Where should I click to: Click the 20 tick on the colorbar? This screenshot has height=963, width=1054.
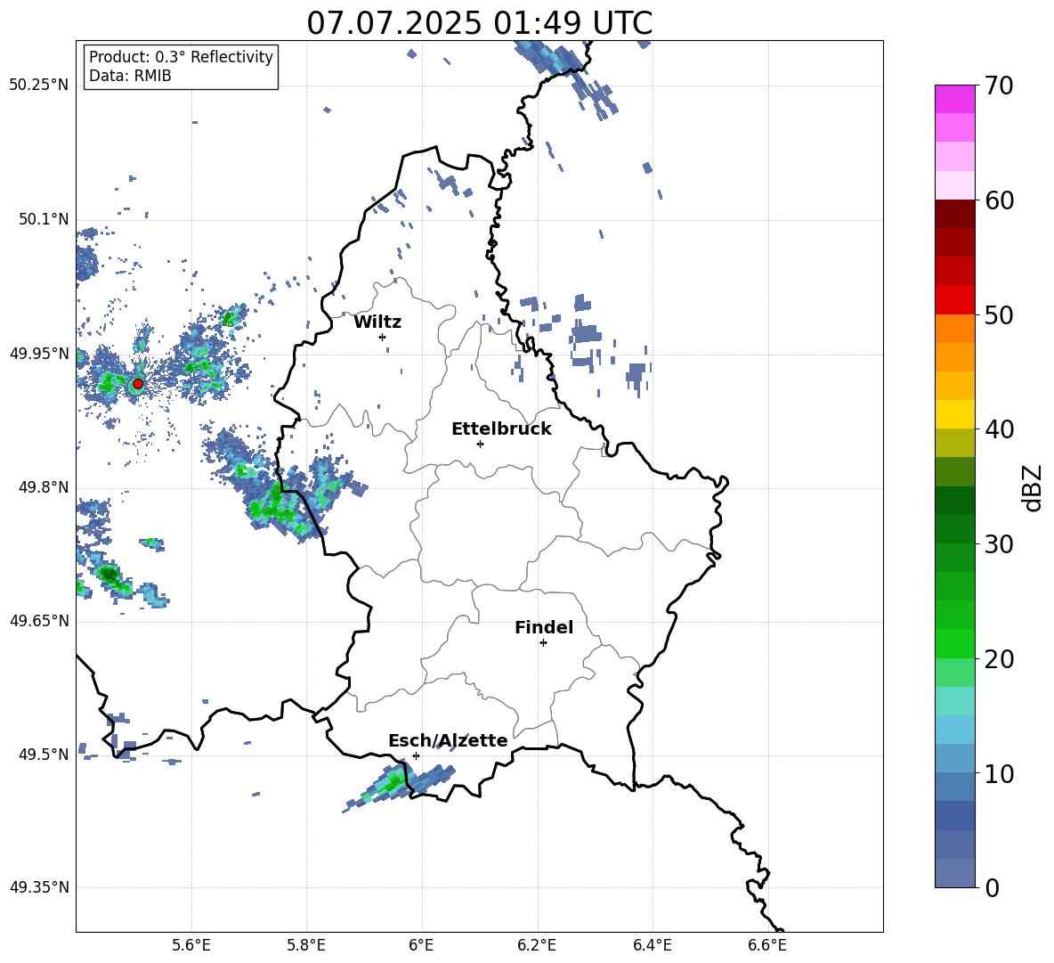(999, 659)
